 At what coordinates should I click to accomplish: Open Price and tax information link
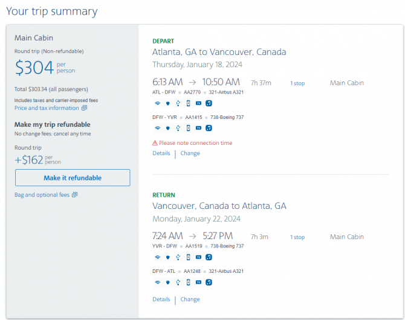[x=47, y=108]
